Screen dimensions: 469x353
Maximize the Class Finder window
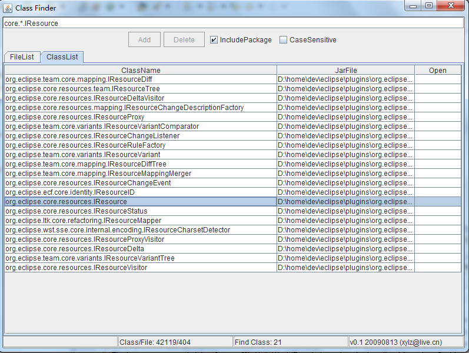(429, 5)
